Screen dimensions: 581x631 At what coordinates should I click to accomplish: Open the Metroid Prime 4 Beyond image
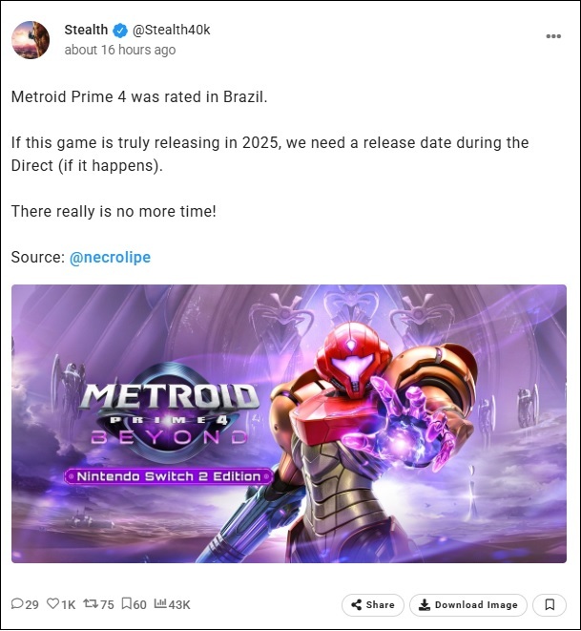point(289,424)
